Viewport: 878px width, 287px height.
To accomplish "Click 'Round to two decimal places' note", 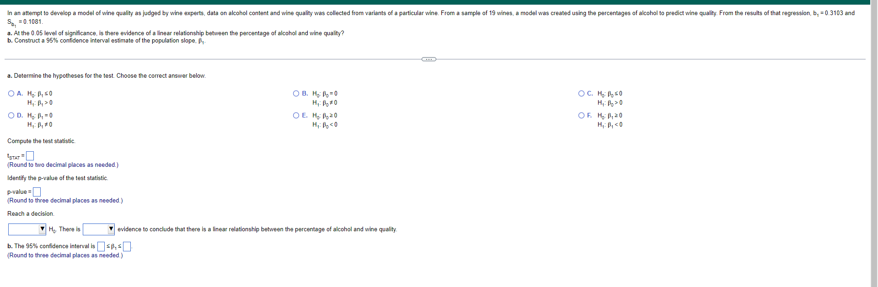I will pyautogui.click(x=63, y=165).
